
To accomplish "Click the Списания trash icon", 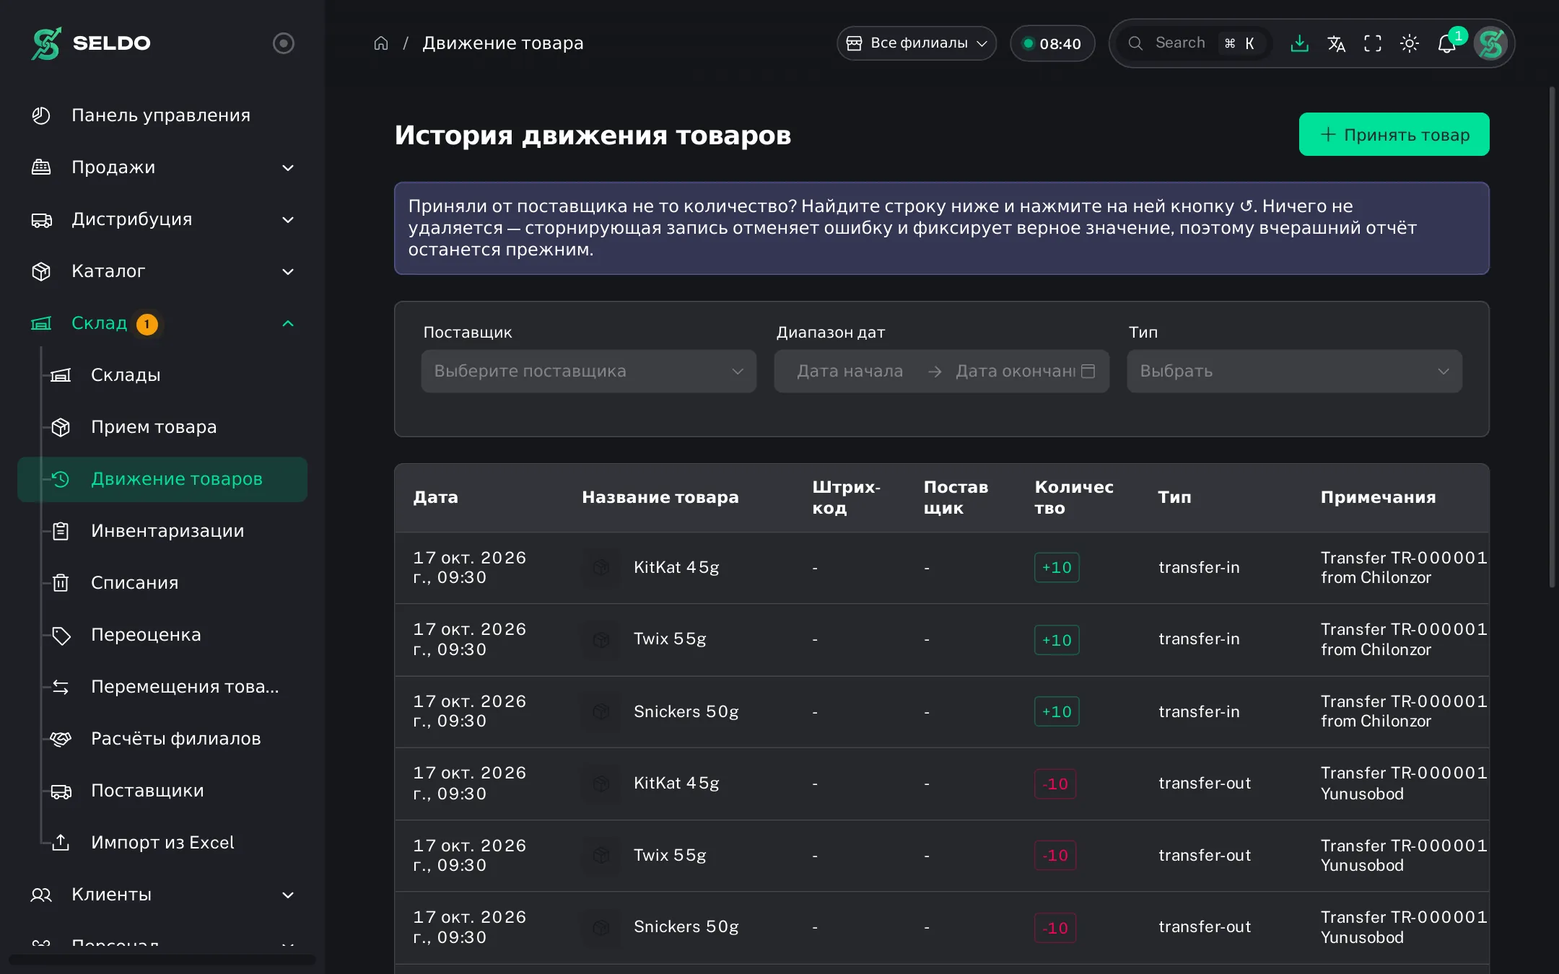I will pyautogui.click(x=61, y=583).
